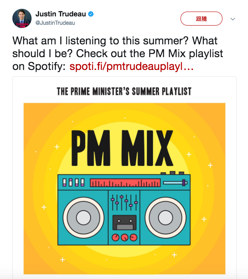
Task: Click the leftmost red knob under cassette
Action: (x=116, y=237)
